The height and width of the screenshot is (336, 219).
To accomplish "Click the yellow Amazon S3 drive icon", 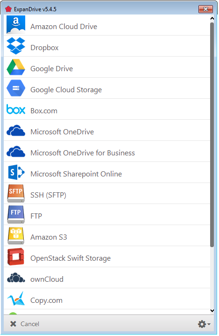I will click(x=16, y=236).
